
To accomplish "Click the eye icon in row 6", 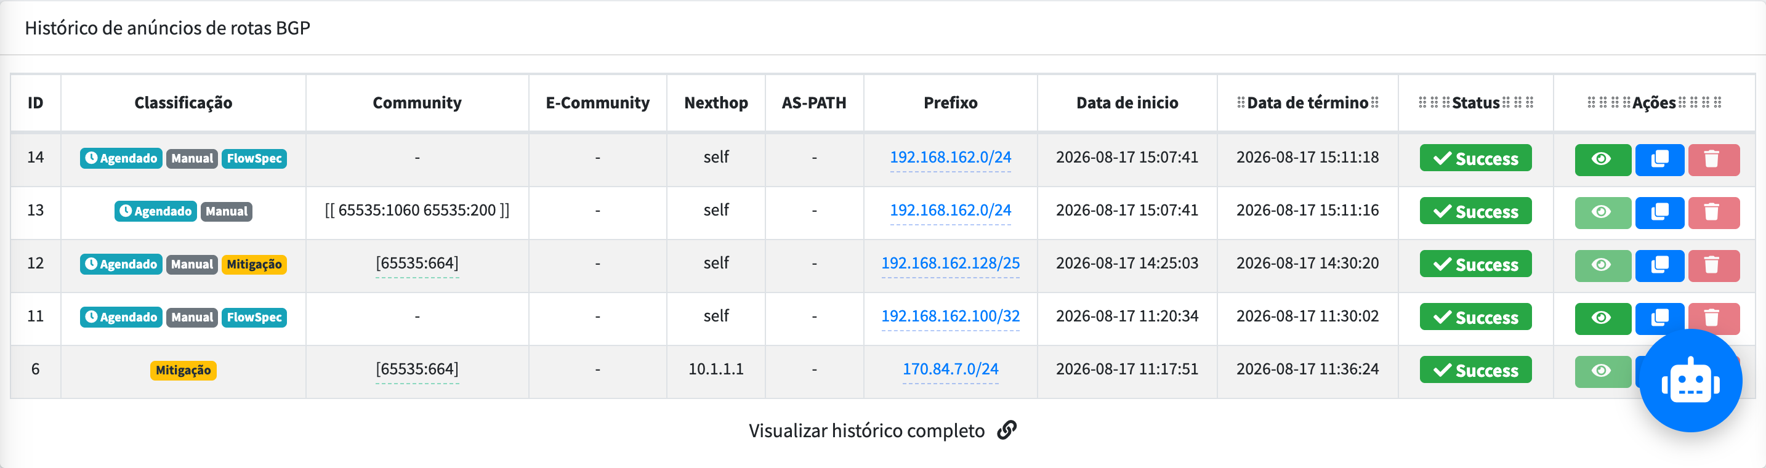I will (1602, 371).
